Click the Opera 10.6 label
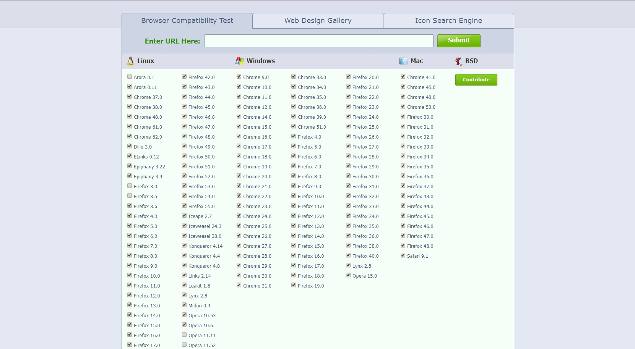 201,326
